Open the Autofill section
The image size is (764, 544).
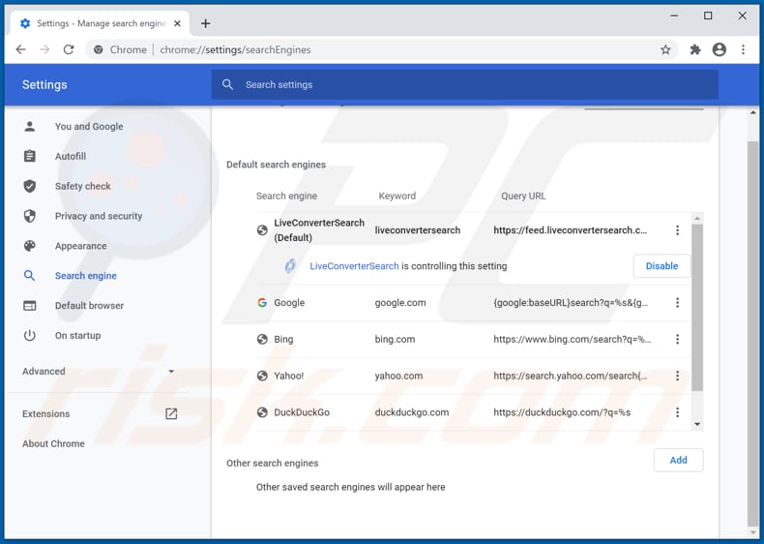[x=71, y=157]
